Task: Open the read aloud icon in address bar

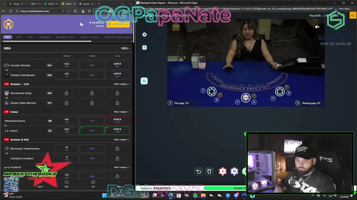Action: 63,11
